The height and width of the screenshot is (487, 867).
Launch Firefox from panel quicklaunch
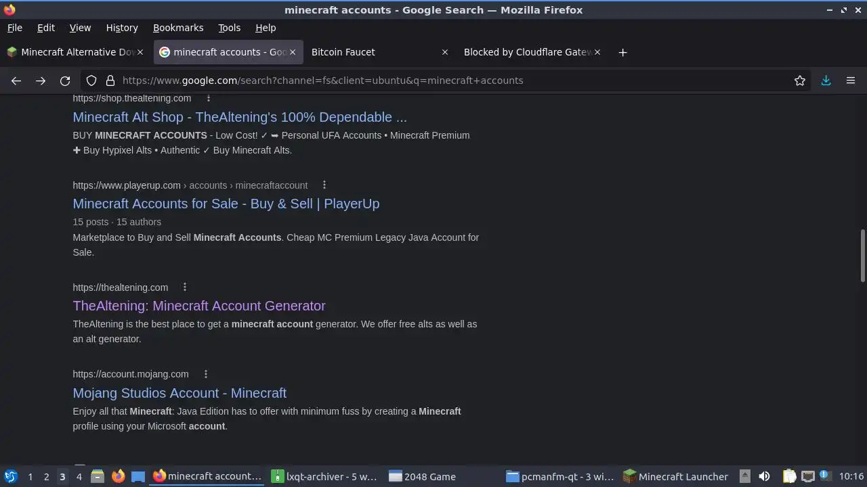118,476
